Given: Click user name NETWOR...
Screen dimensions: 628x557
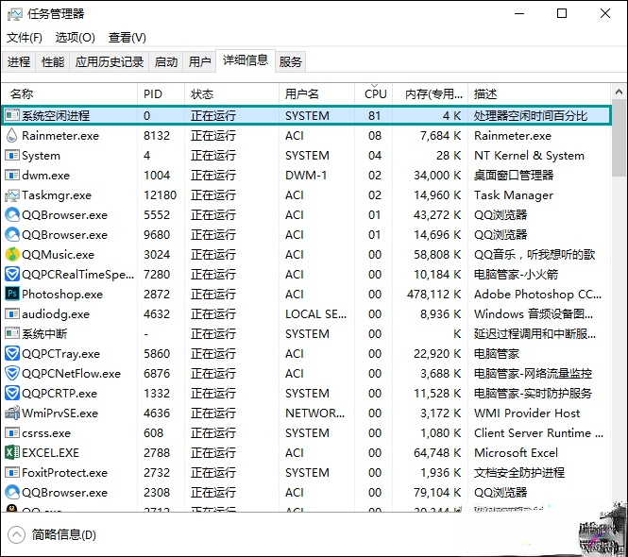Looking at the screenshot, I should (x=314, y=414).
